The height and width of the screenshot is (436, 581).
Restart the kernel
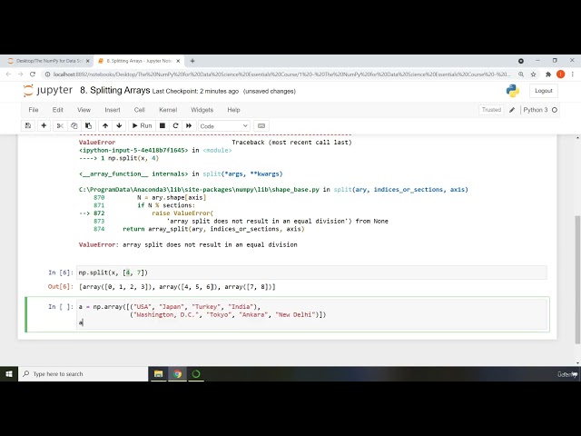175,125
